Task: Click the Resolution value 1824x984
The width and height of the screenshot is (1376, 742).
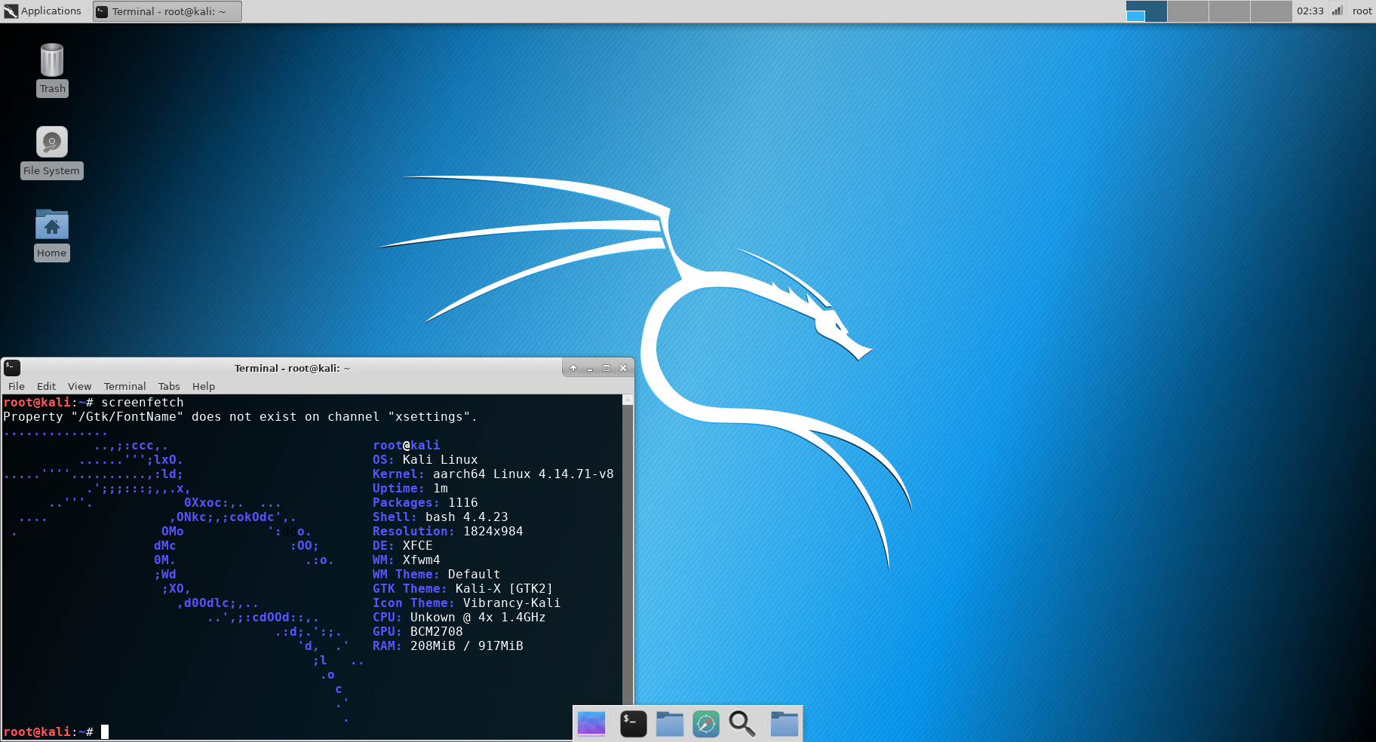Action: [493, 532]
